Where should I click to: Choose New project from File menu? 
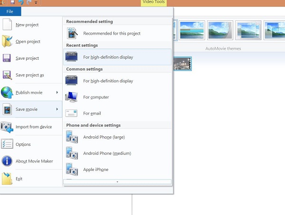(x=31, y=25)
